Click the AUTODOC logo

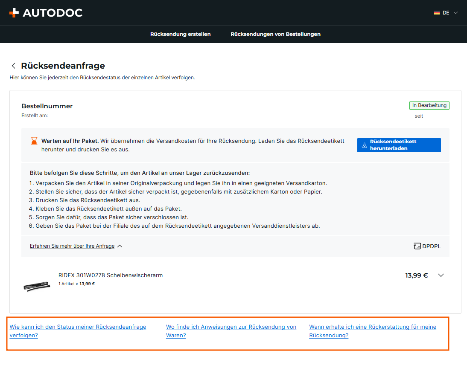(46, 13)
